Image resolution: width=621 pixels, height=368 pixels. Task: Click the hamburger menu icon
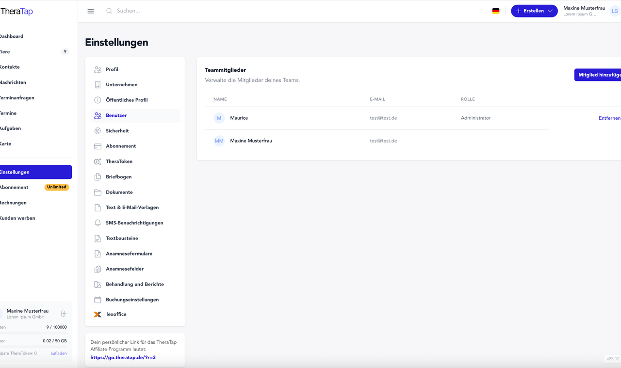[x=91, y=11]
